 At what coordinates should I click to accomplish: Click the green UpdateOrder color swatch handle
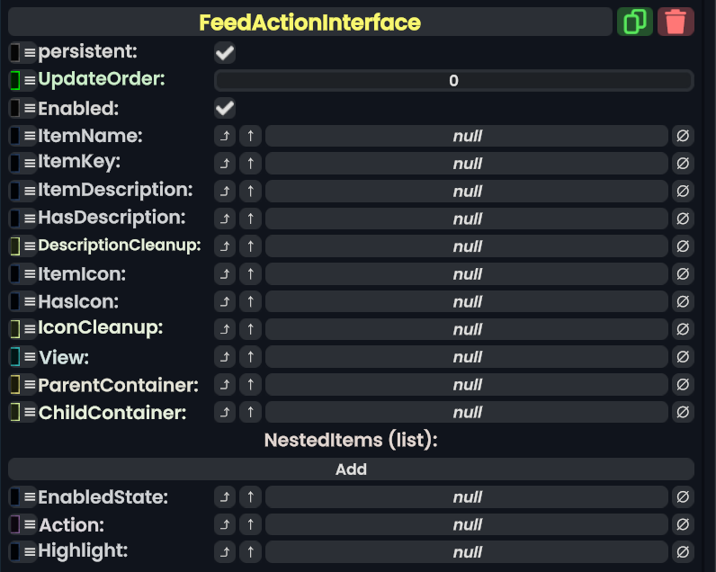[x=15, y=81]
